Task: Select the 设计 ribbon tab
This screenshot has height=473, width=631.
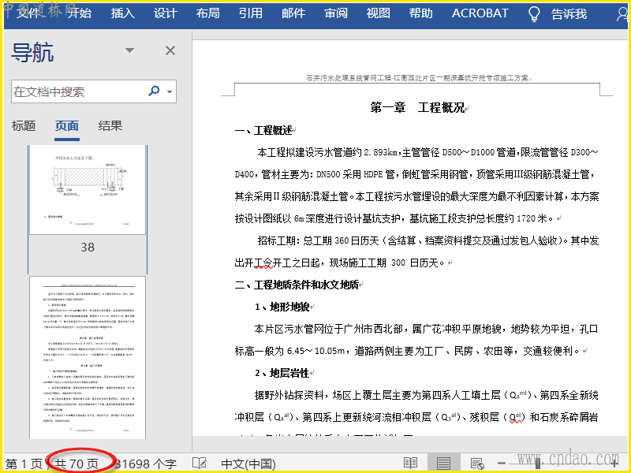Action: coord(166,13)
